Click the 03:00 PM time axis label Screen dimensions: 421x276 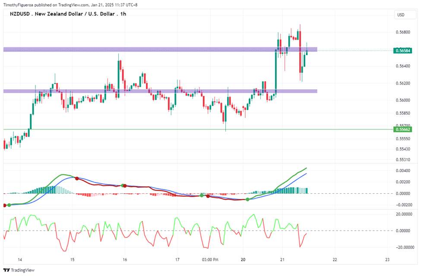[x=210, y=259]
